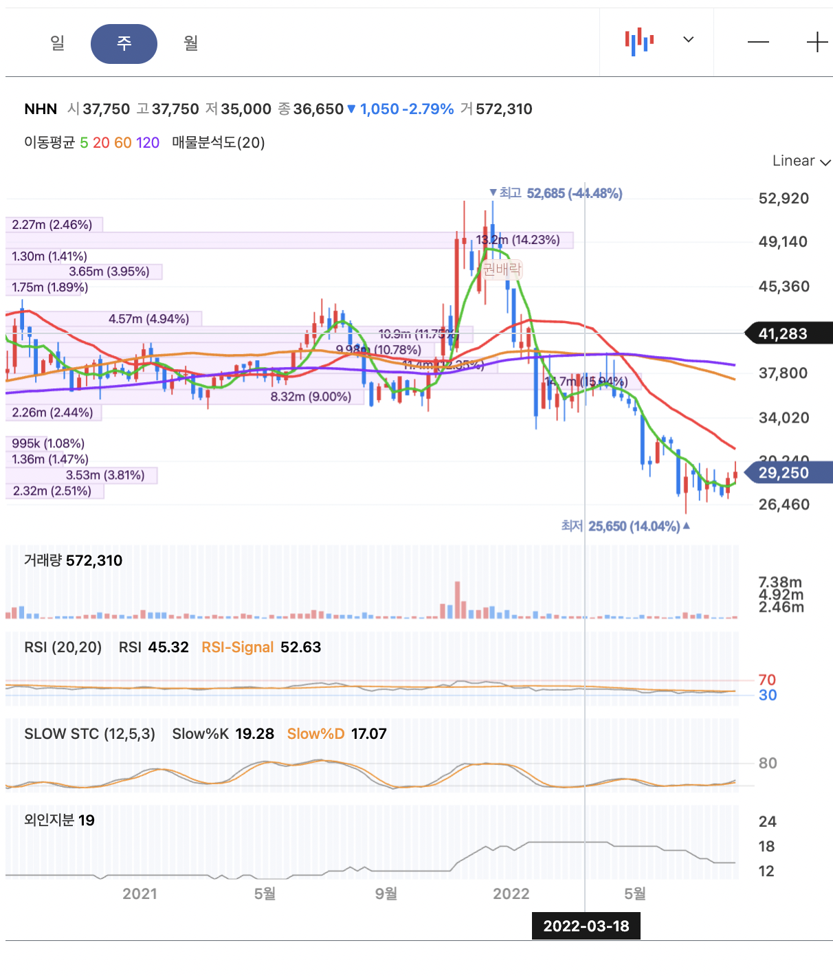The height and width of the screenshot is (976, 833).
Task: Switch to the daily 일 tab
Action: pos(58,43)
